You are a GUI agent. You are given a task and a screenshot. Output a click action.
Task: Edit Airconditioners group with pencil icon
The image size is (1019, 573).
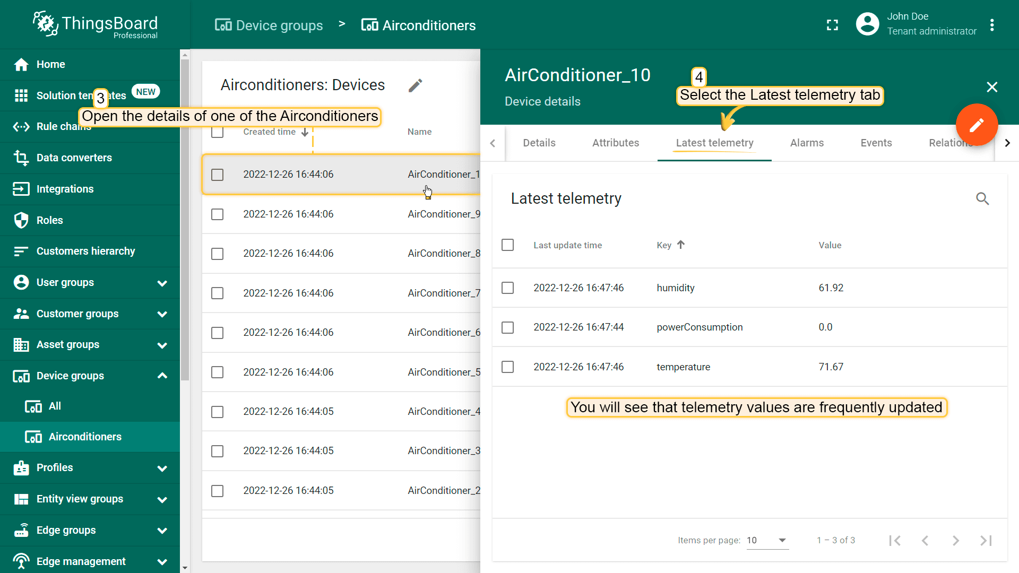coord(416,85)
